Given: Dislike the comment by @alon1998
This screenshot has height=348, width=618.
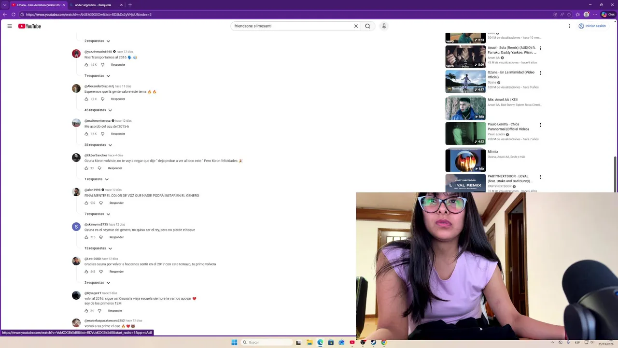Looking at the screenshot, I should pyautogui.click(x=101, y=203).
